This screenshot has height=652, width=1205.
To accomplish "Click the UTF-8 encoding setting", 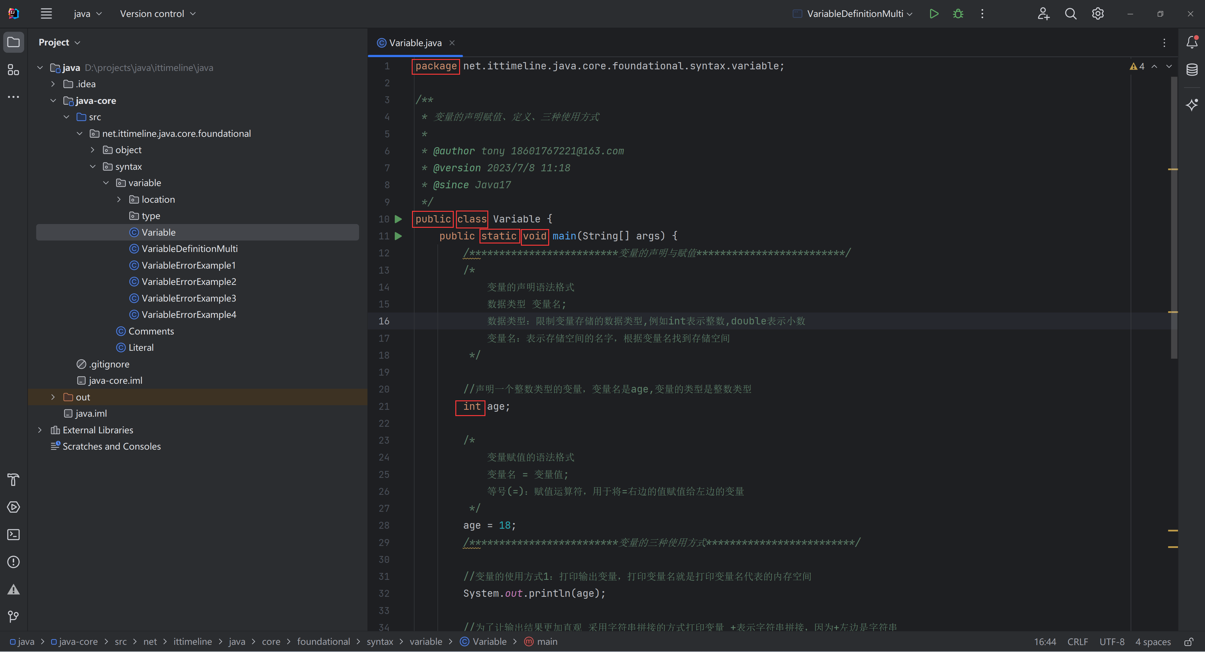I will click(1112, 642).
